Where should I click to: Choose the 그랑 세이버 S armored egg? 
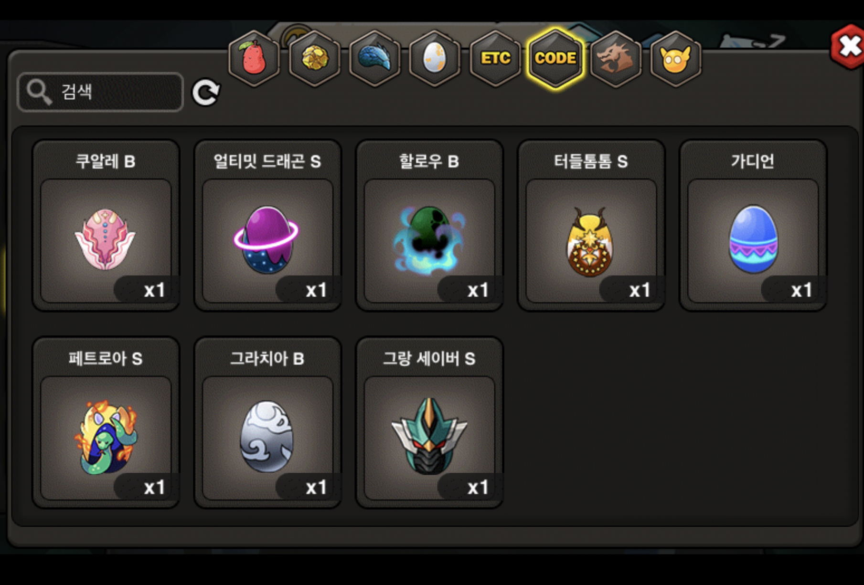pyautogui.click(x=429, y=423)
